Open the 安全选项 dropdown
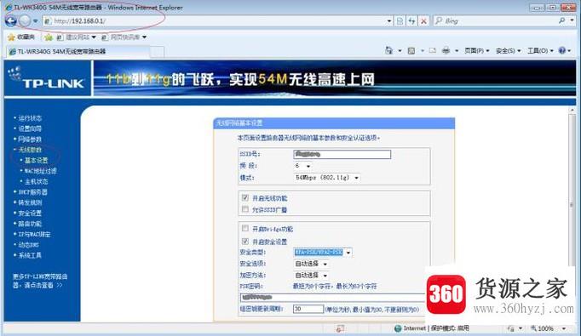 (x=311, y=264)
